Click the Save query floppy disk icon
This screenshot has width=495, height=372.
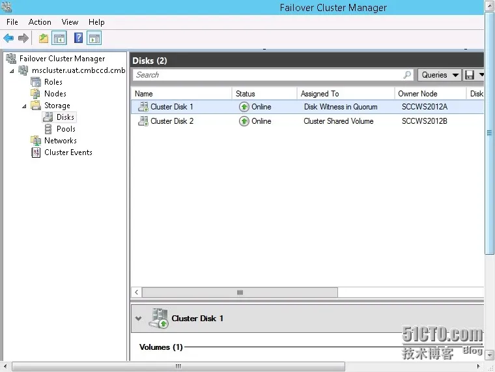coord(470,75)
